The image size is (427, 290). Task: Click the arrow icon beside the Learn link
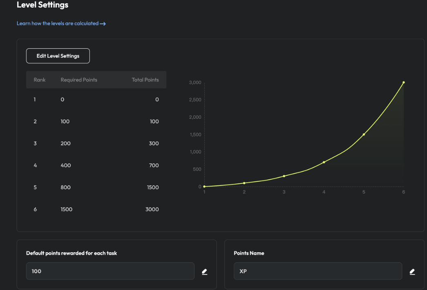(x=103, y=24)
